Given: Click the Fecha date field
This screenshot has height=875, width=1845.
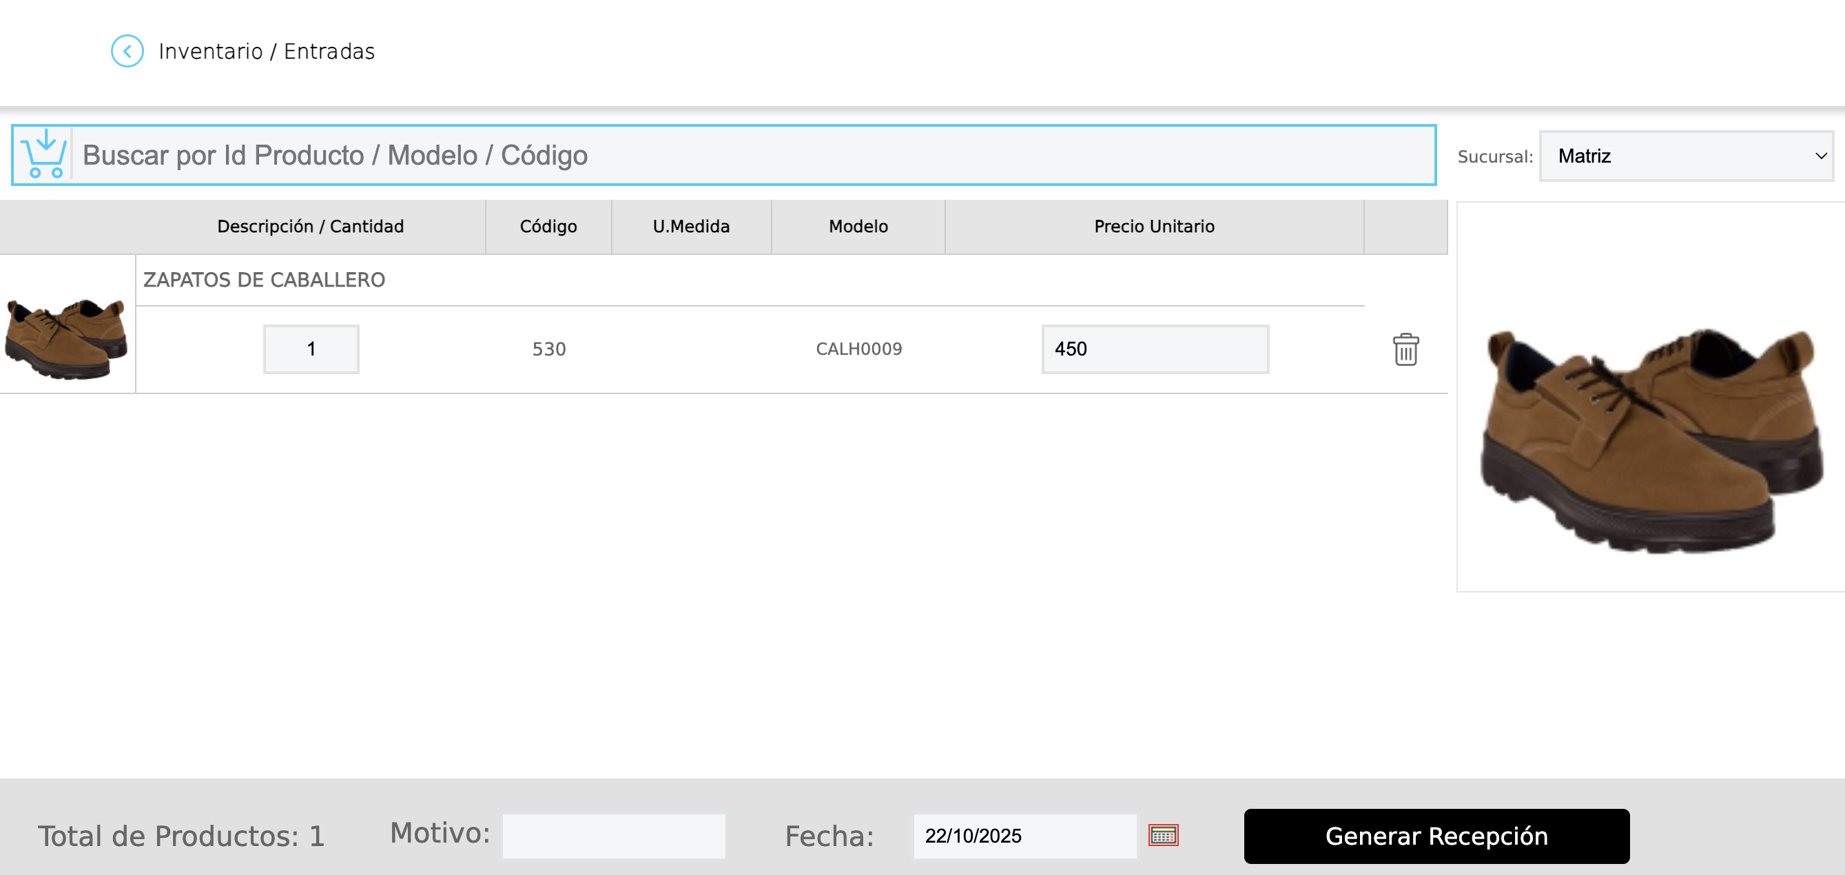Looking at the screenshot, I should 1024,836.
